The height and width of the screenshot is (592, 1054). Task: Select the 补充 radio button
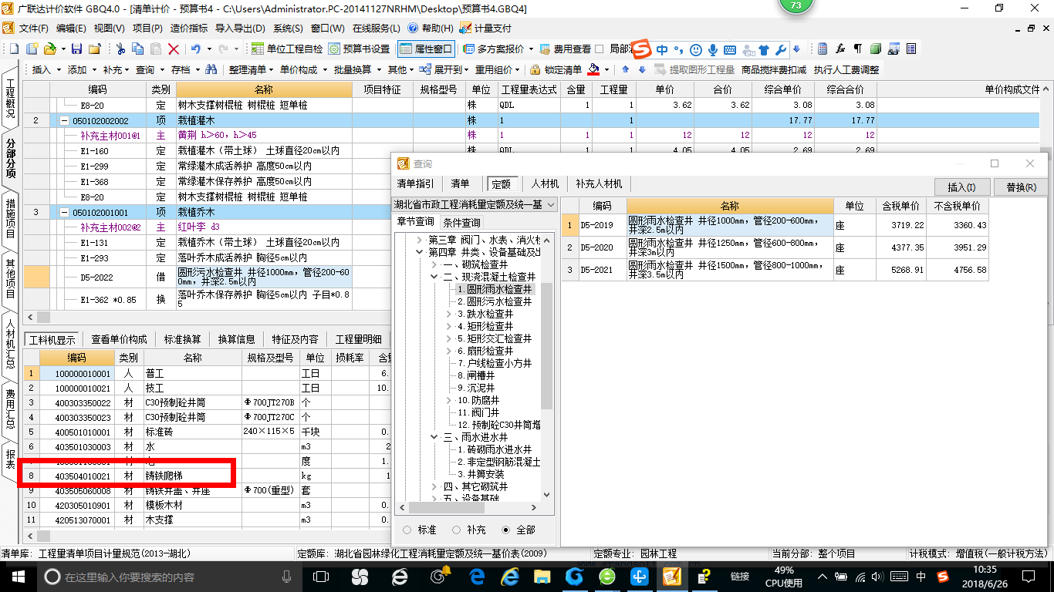(x=457, y=530)
